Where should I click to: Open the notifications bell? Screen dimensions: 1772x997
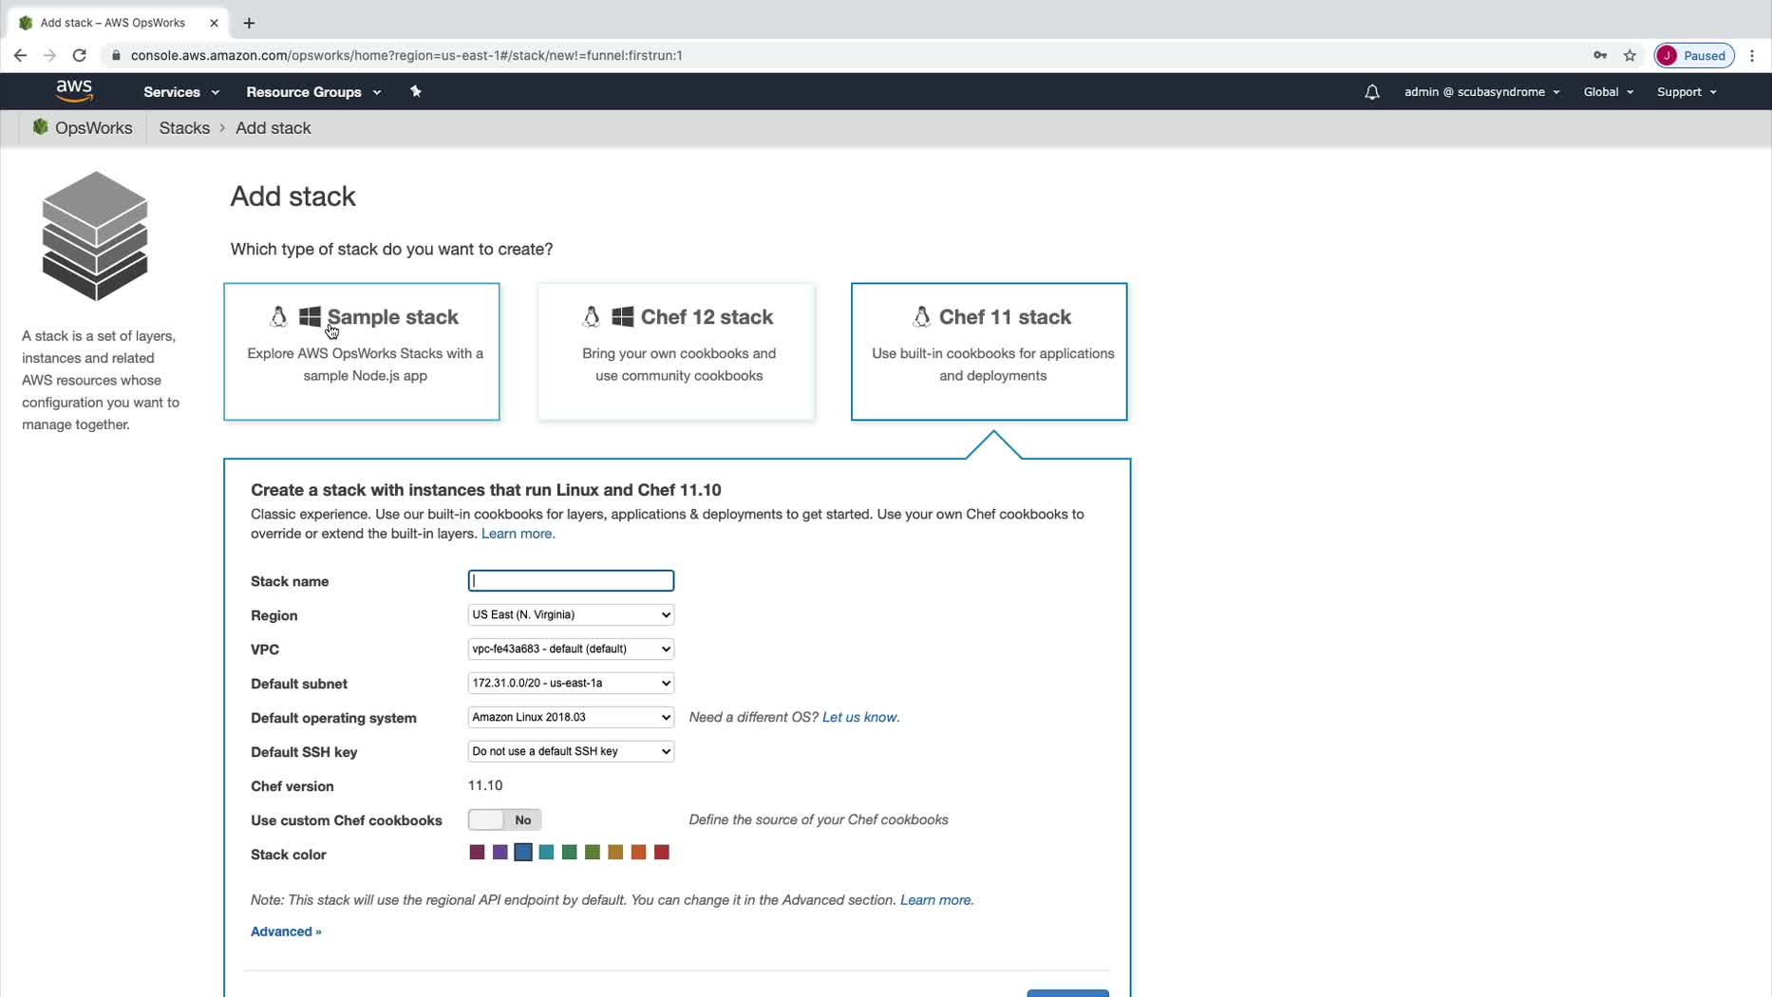(1371, 92)
